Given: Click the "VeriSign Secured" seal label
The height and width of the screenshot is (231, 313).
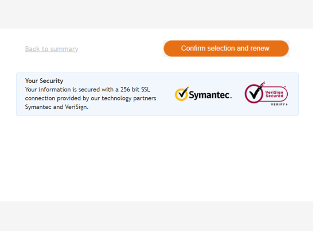Looking at the screenshot, I should point(275,94).
